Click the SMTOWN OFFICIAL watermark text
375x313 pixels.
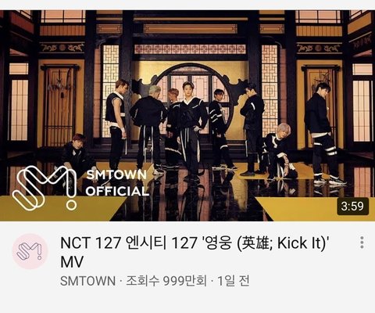117,183
